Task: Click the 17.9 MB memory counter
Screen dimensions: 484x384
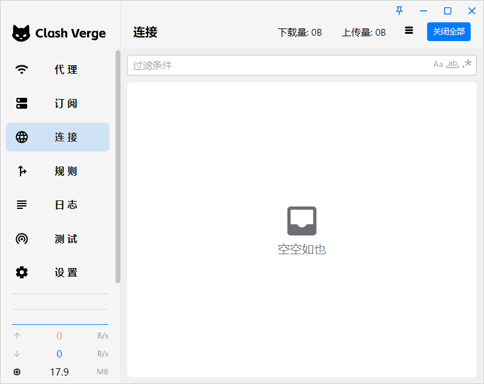Action: [x=59, y=372]
